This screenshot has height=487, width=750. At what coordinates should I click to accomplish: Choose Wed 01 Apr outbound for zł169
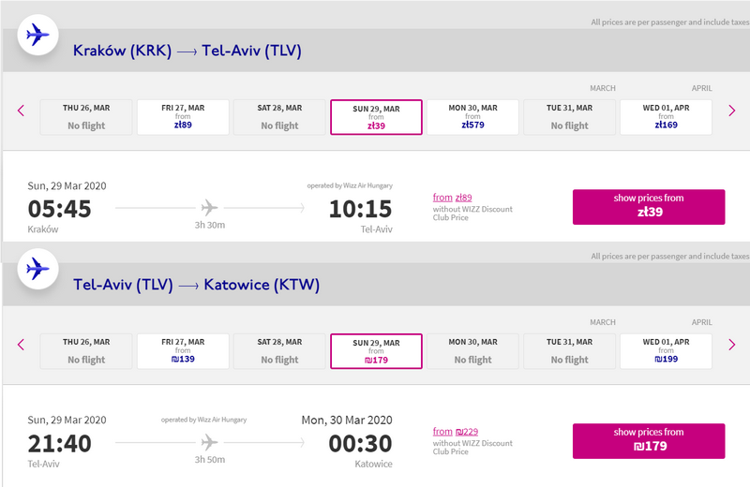[x=666, y=117]
